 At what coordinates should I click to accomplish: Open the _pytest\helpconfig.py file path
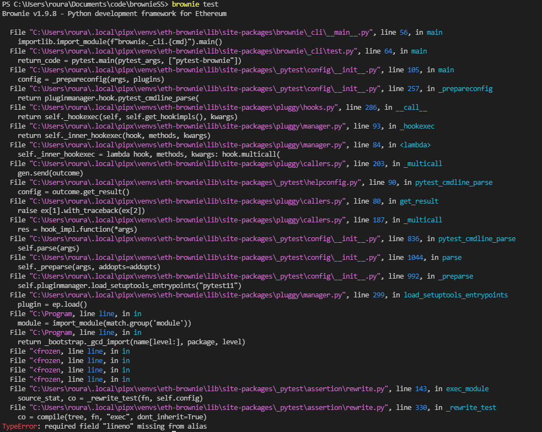pyautogui.click(x=195, y=182)
